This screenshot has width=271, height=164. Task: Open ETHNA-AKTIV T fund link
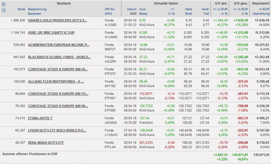tap(40, 118)
